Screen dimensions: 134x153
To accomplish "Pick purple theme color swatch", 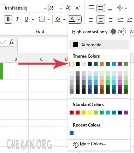I will pos(120,64).
